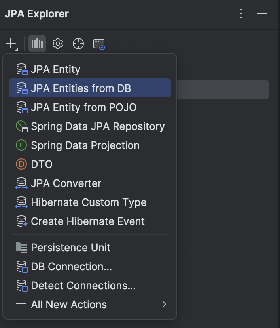Screen dimensions: 280x328
Task: Click the plus icon beside All New Actions
Action: [21, 304]
